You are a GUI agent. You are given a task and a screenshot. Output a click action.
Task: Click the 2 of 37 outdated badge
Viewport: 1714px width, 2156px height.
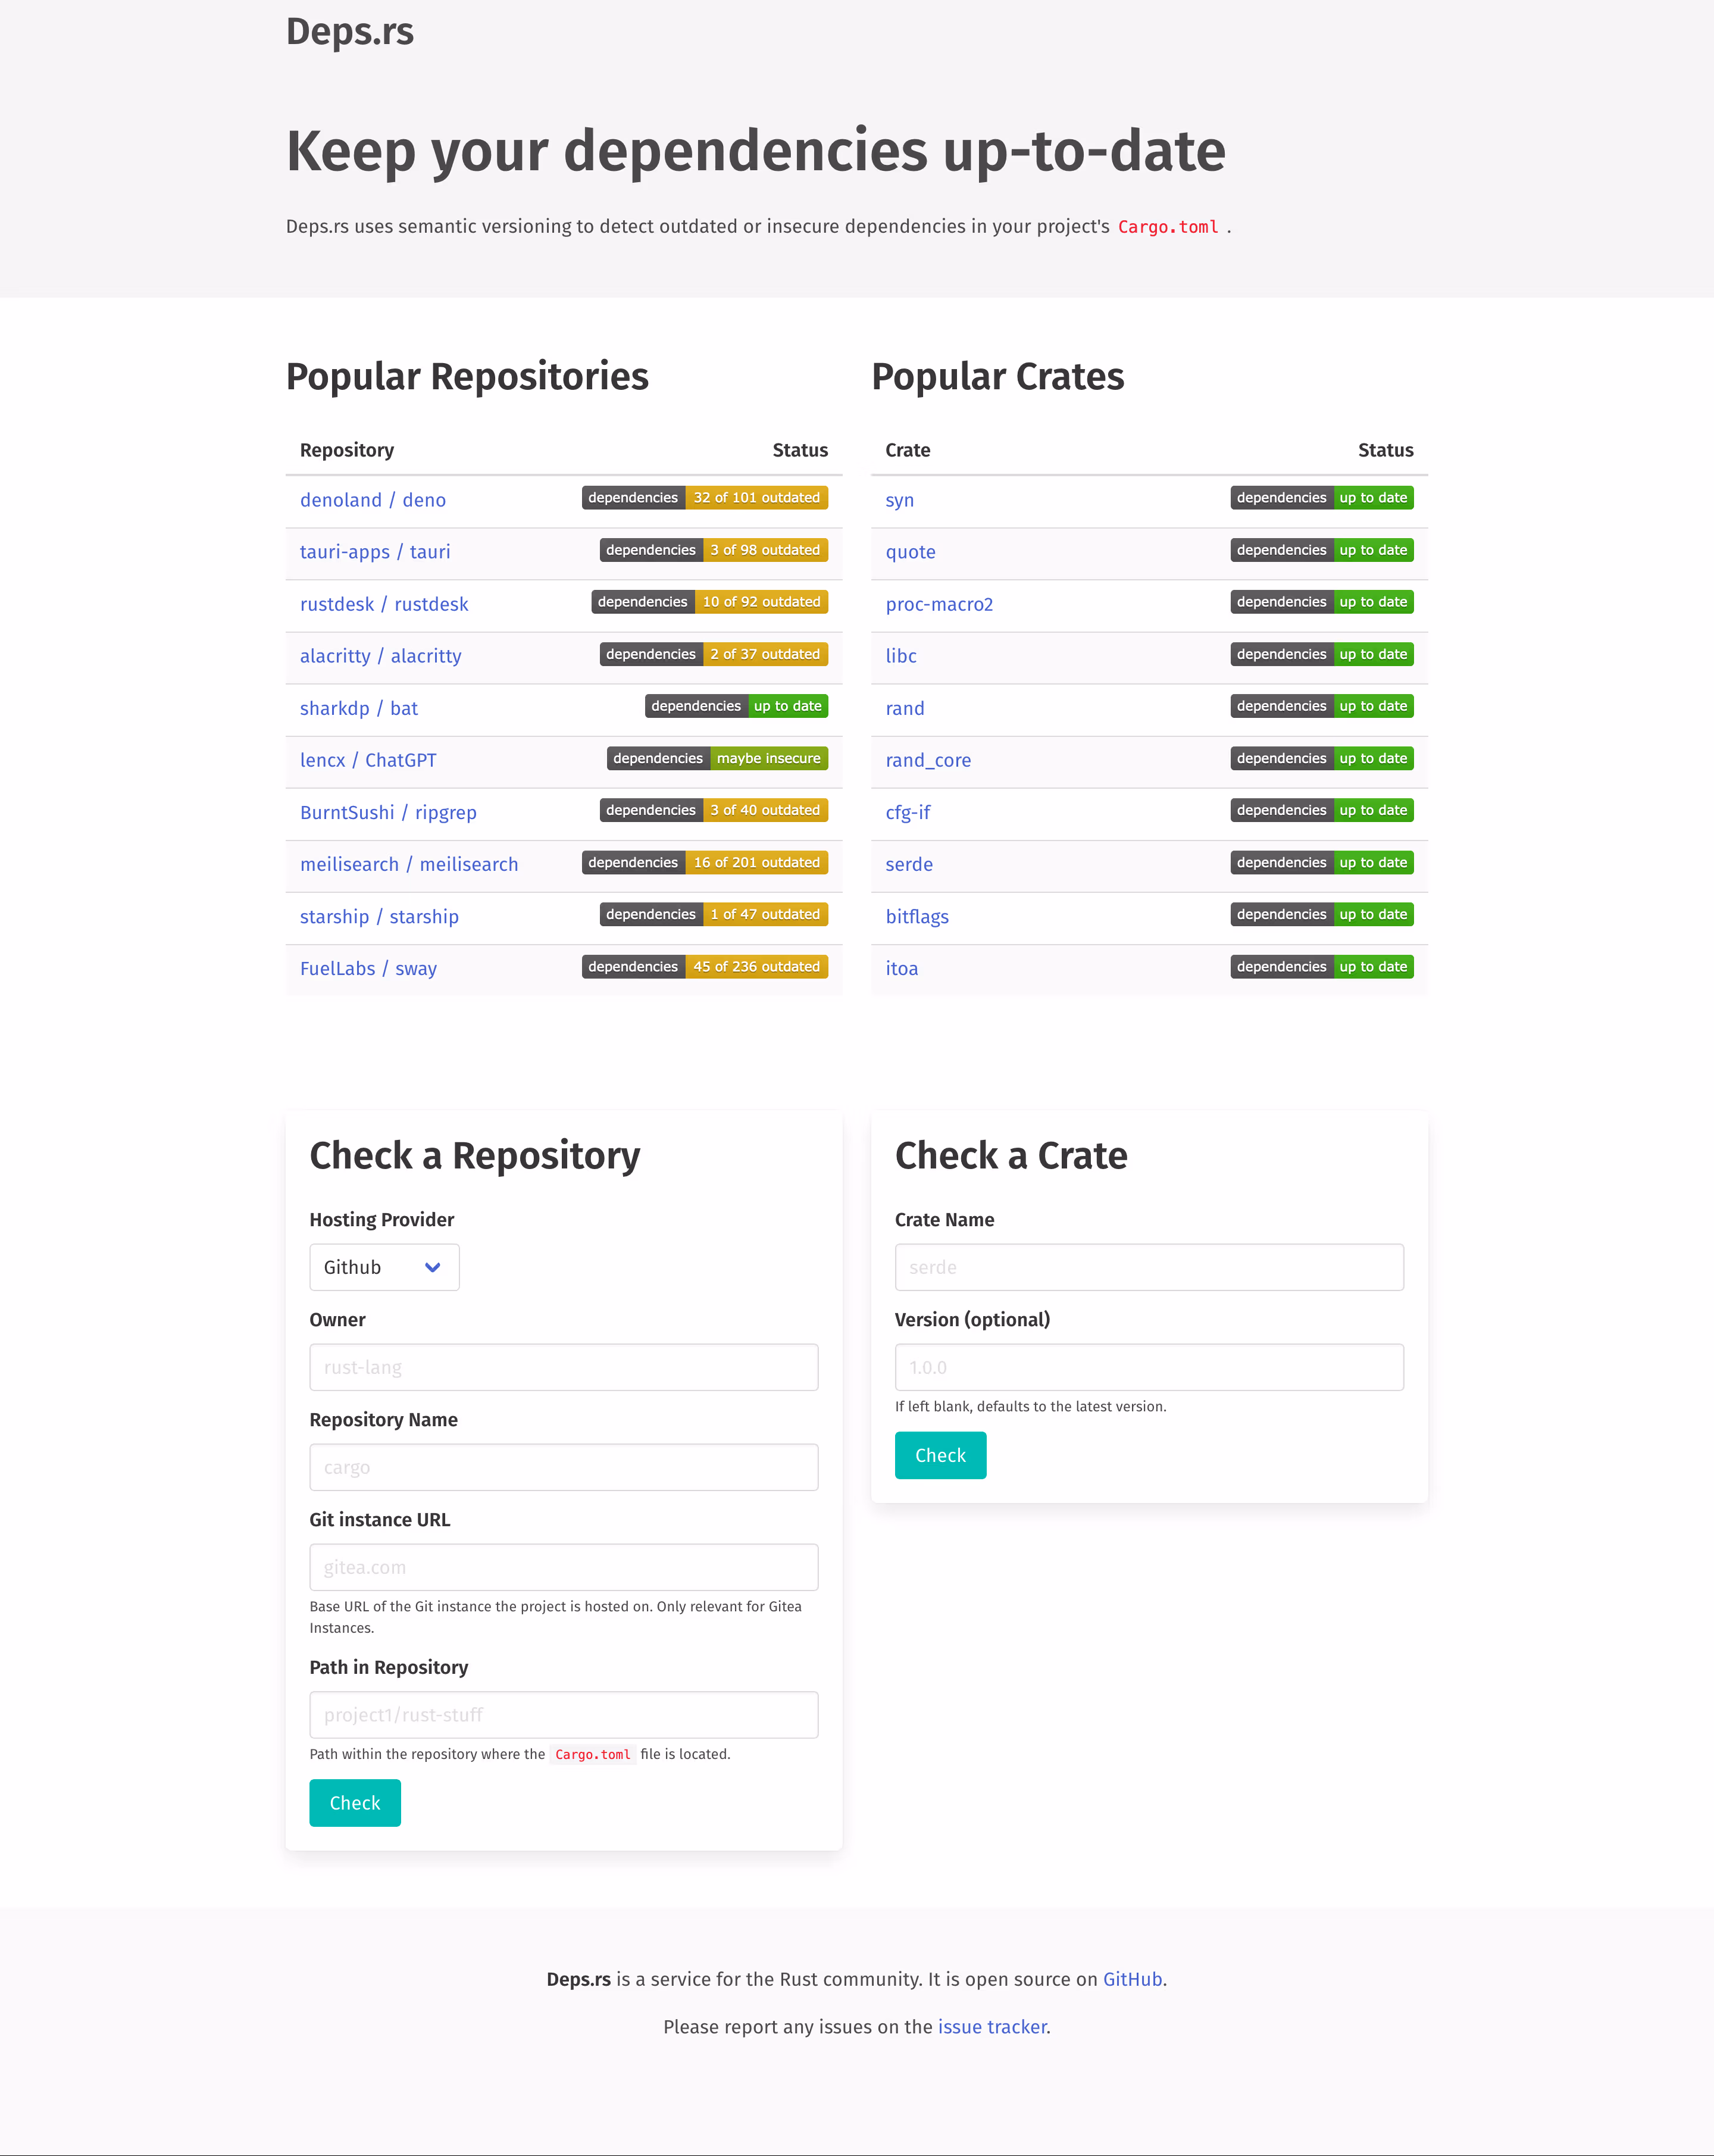pos(714,654)
